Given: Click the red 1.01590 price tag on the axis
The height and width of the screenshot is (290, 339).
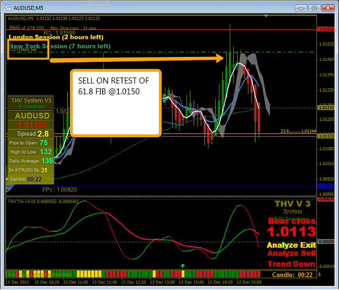Looking at the screenshot, I should 326,29.
